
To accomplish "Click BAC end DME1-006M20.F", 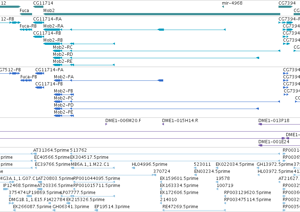I will coord(106,124).
